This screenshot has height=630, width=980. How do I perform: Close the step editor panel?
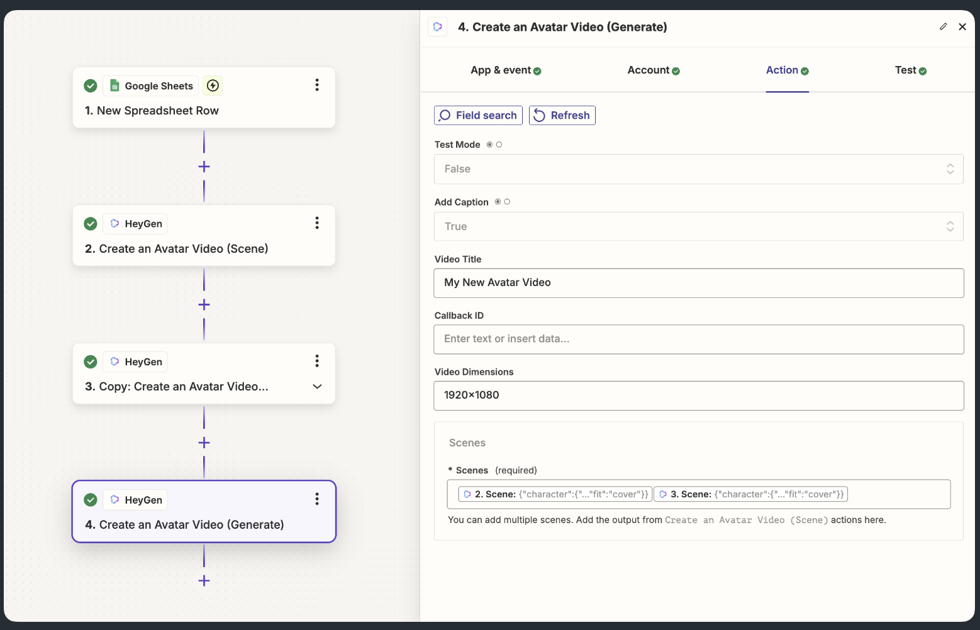click(962, 26)
